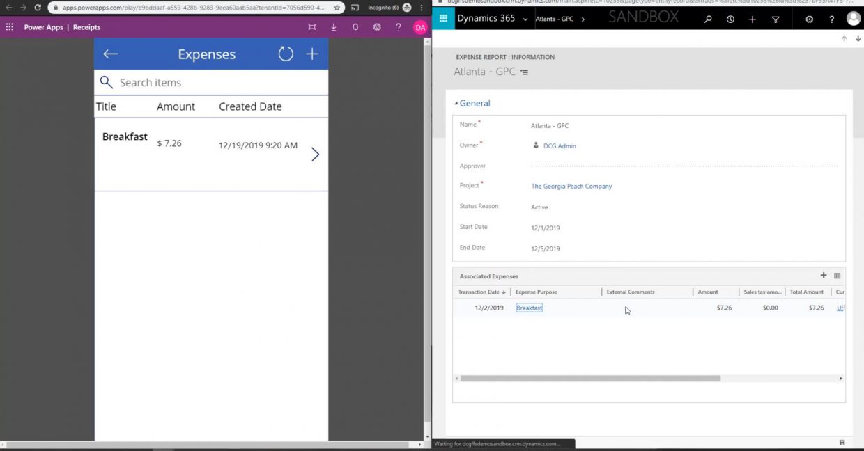Open Dynamics 365 search magnifier
Image resolution: width=864 pixels, height=451 pixels.
point(708,19)
